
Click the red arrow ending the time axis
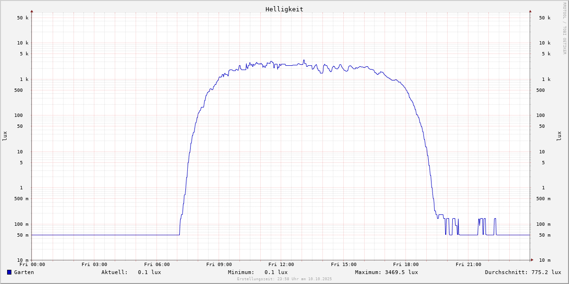[x=532, y=260]
